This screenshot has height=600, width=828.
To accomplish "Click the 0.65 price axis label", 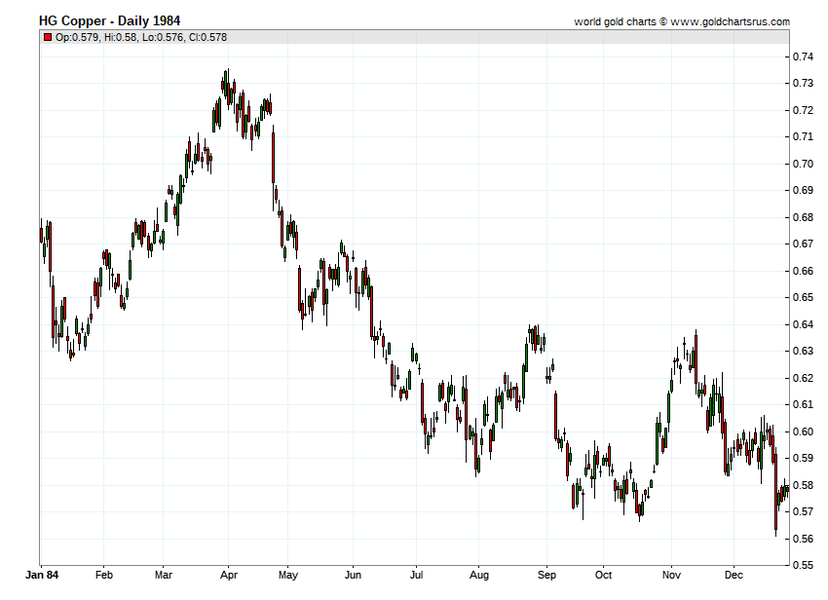I will click(x=804, y=297).
